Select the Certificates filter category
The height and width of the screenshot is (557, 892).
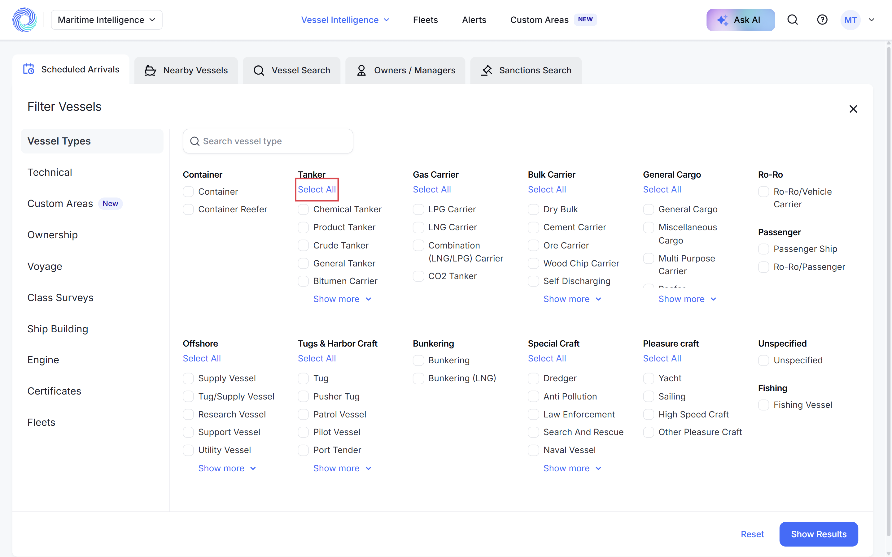54,391
